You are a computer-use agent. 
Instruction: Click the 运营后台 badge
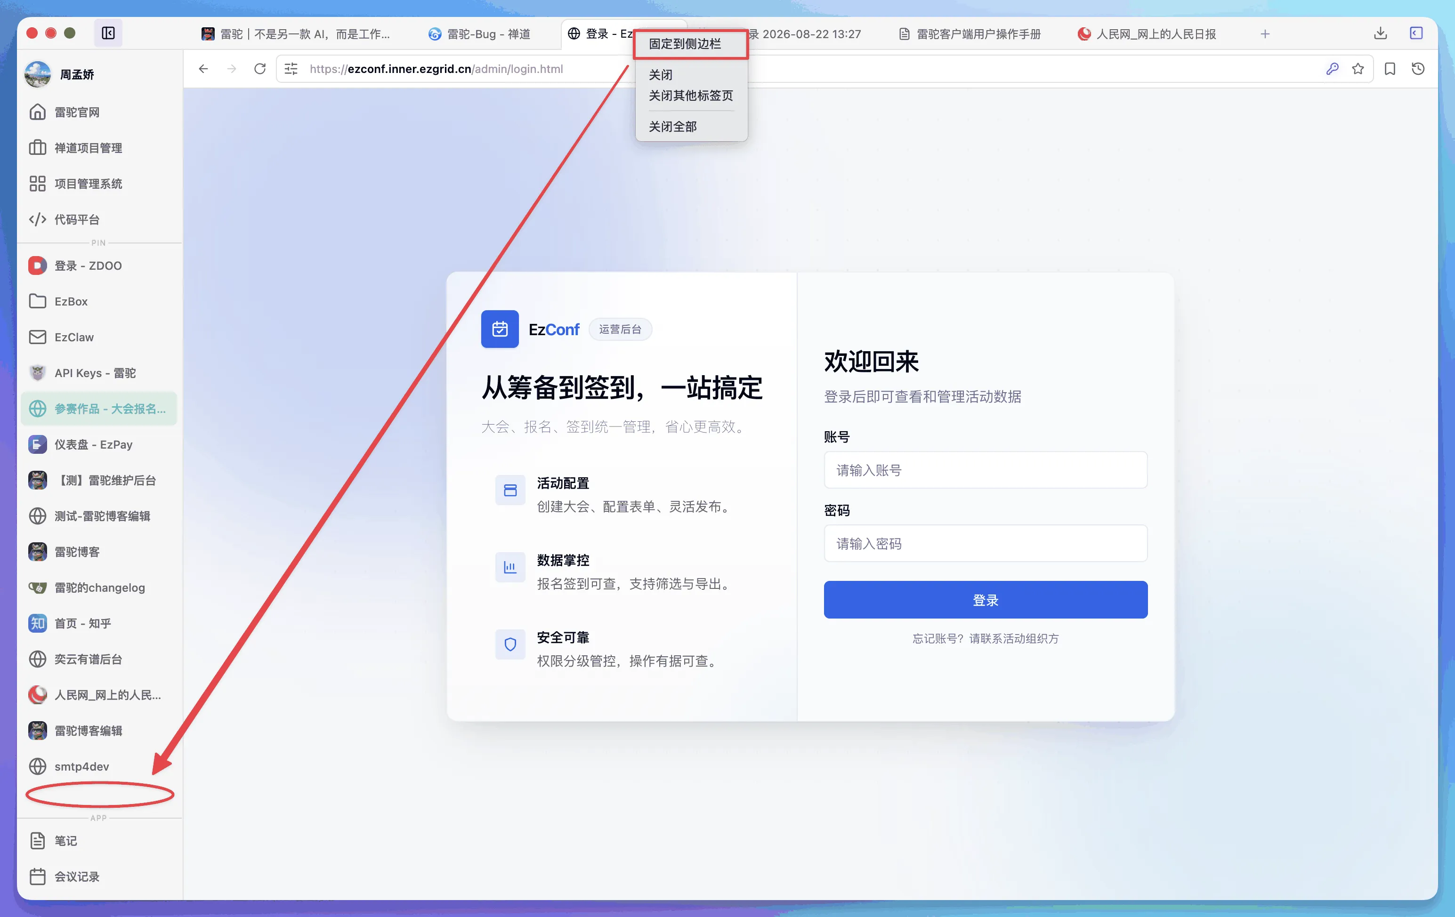click(x=620, y=329)
